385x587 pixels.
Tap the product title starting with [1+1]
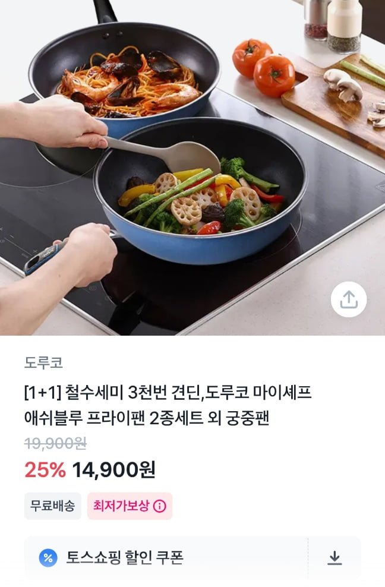[x=168, y=405]
